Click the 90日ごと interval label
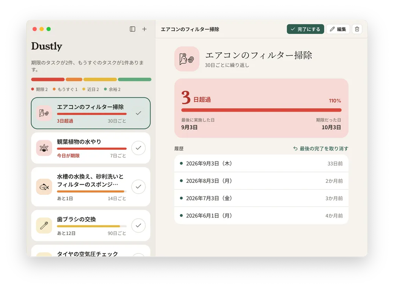This screenshot has height=289, width=394. (x=117, y=233)
